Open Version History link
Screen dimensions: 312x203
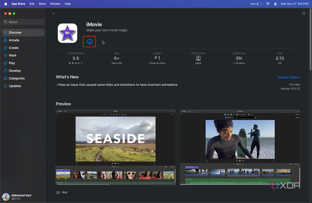288,77
